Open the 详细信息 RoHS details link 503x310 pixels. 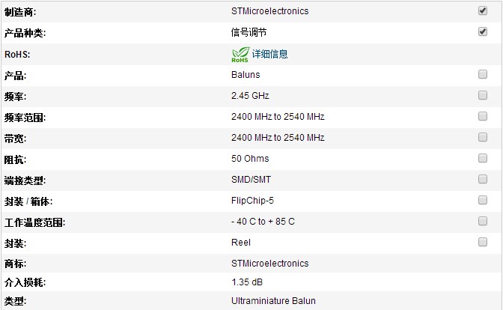pyautogui.click(x=269, y=54)
